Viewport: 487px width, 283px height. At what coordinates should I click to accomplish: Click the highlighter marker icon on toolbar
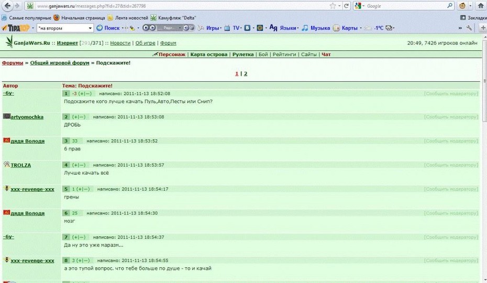point(132,28)
